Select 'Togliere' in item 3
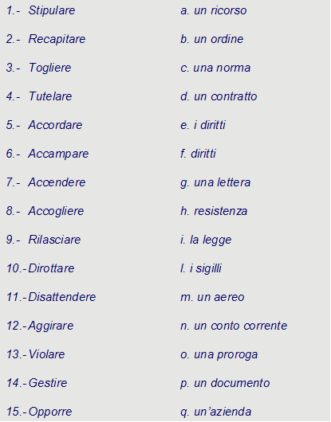 50,68
